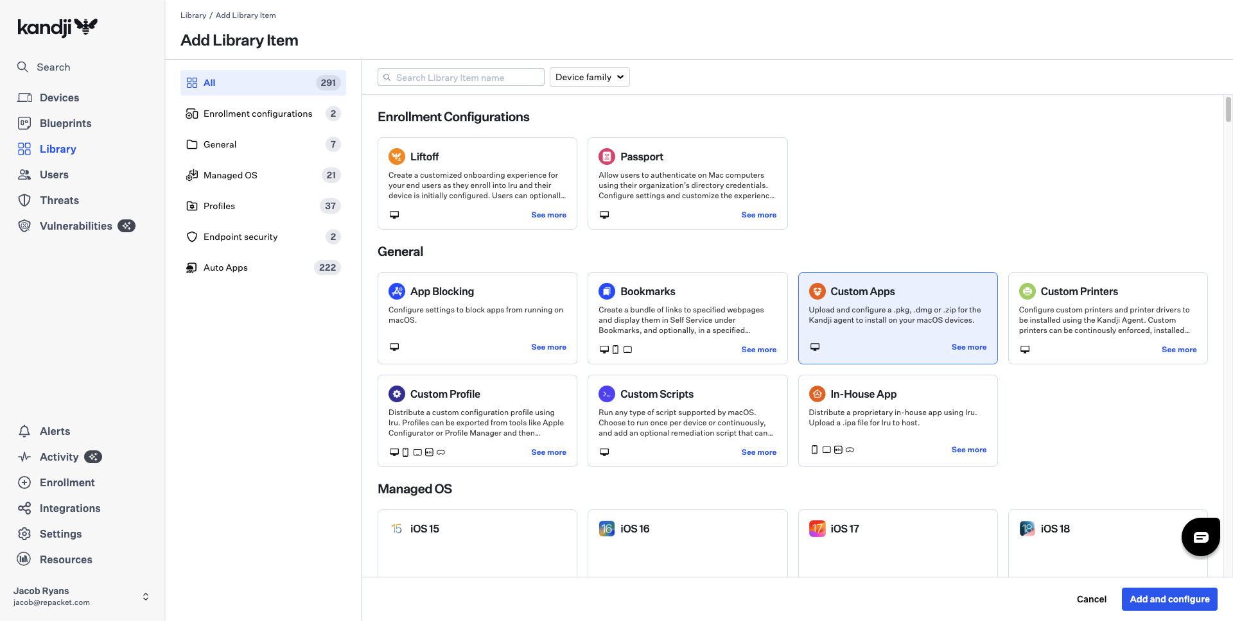Click the Liftoff icon
The width and height of the screenshot is (1233, 621).
(x=397, y=157)
